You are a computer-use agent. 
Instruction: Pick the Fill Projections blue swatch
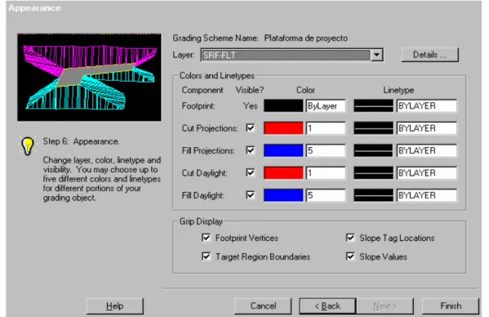click(x=283, y=150)
